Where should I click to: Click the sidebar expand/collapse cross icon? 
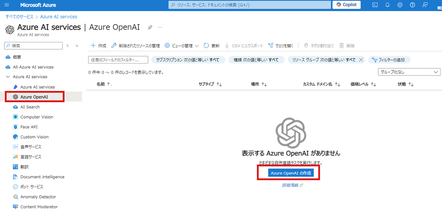pos(68,45)
